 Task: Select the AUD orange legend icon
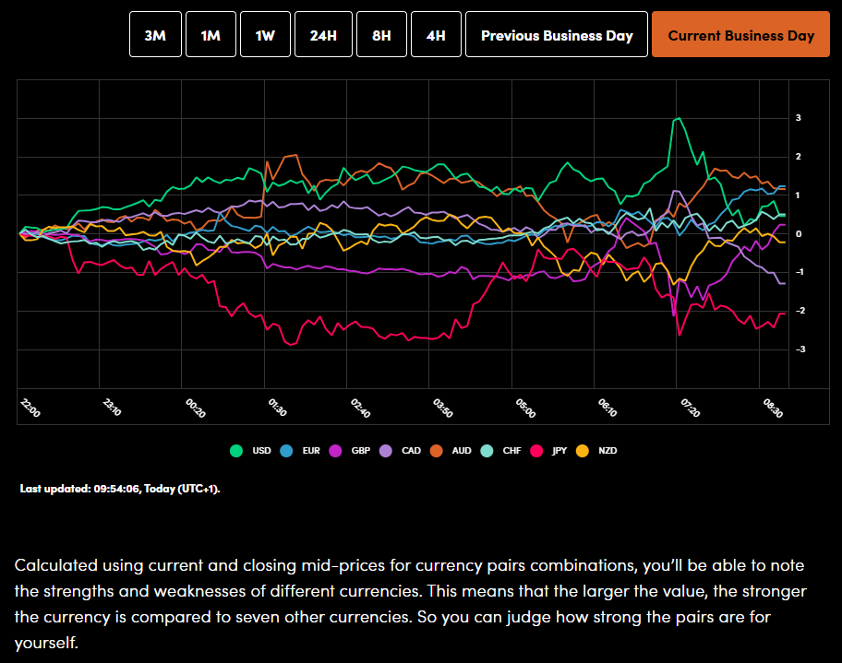click(x=435, y=450)
